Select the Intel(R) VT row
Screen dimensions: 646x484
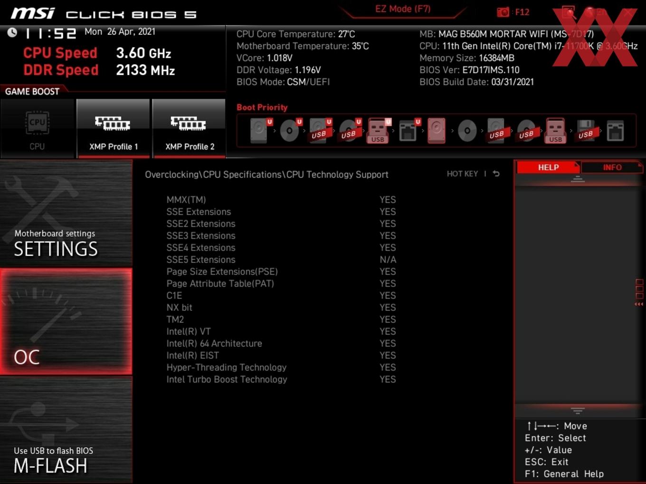pyautogui.click(x=281, y=331)
